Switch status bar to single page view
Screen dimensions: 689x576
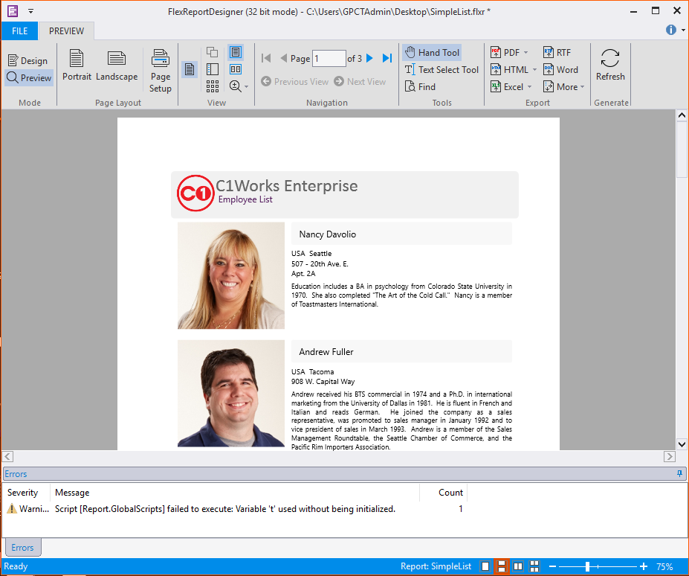click(485, 566)
